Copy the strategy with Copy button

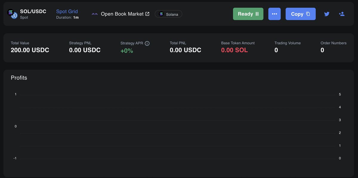300,14
